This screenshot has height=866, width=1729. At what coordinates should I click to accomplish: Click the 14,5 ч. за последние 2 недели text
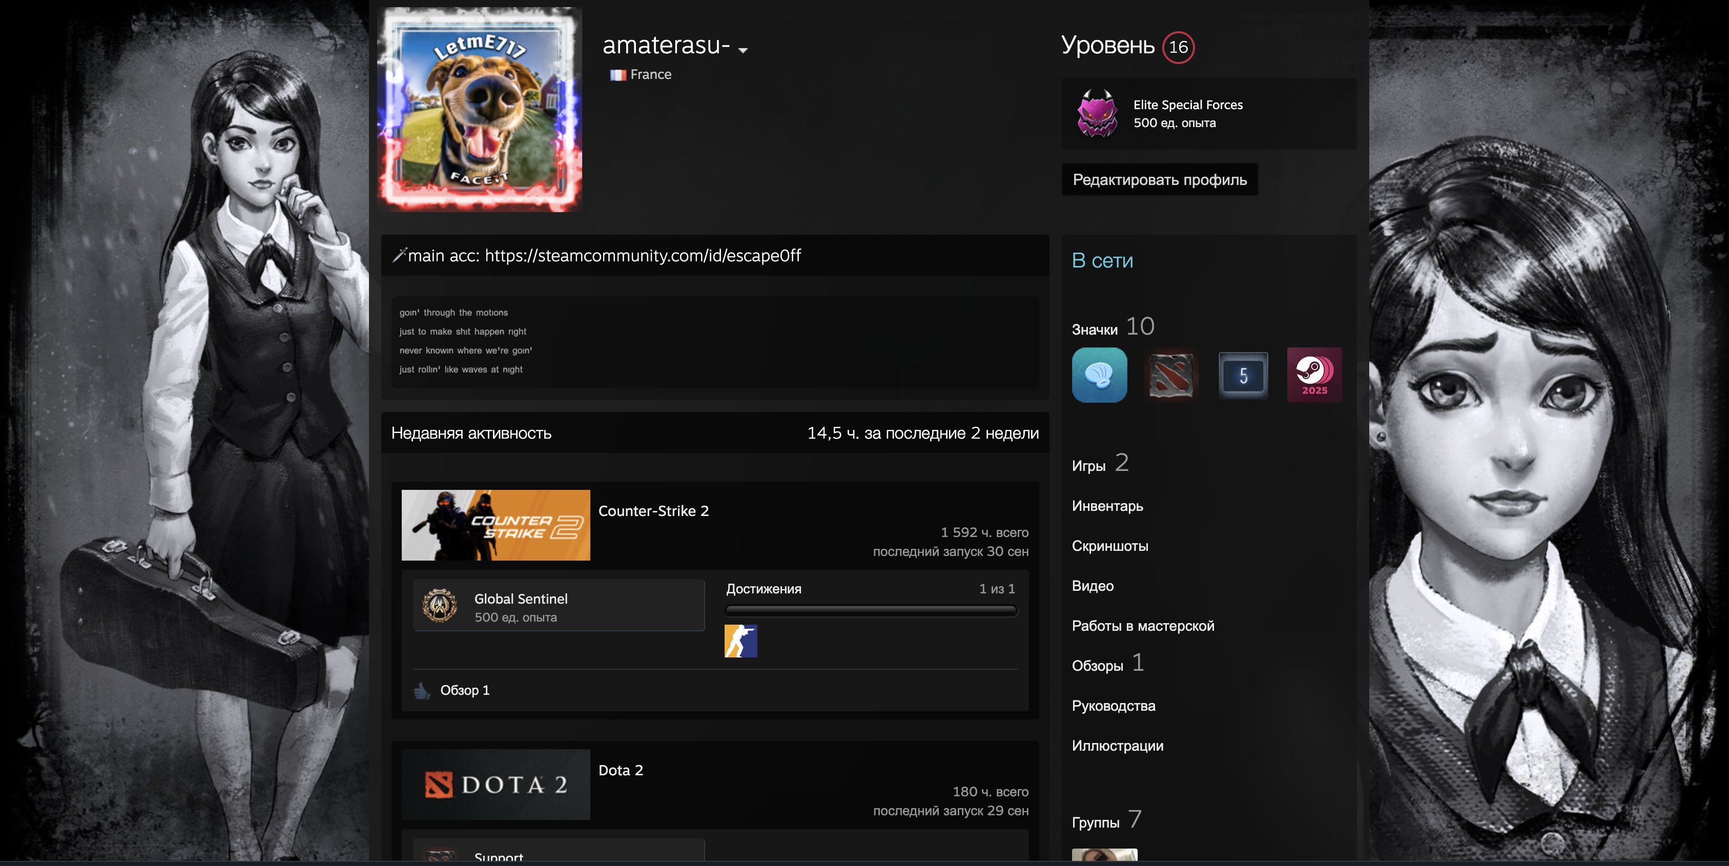923,434
